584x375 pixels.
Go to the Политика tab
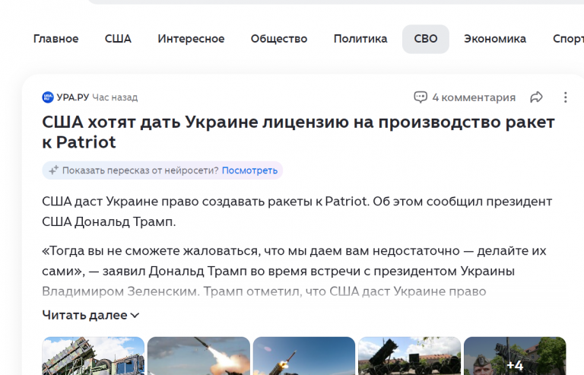pos(360,39)
